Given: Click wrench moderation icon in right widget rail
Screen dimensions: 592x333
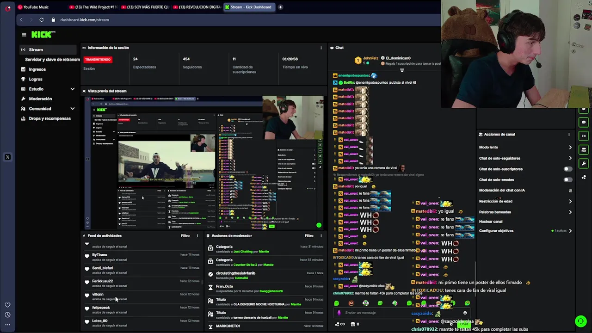Looking at the screenshot, I should pos(584,163).
